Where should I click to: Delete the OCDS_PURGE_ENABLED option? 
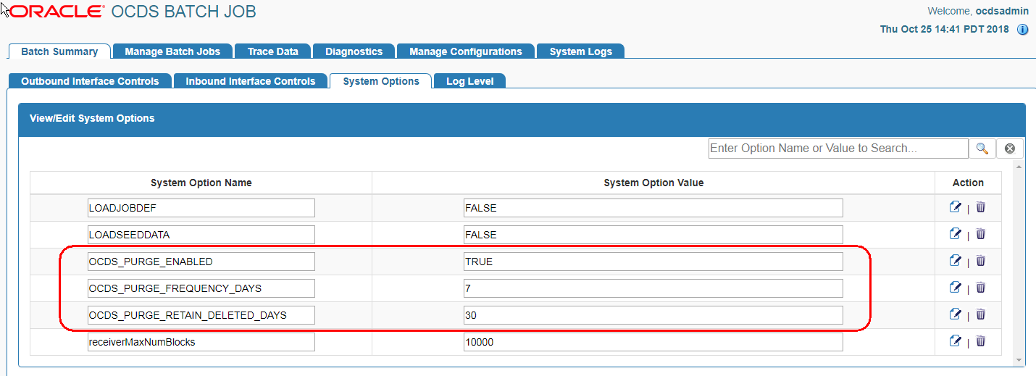[980, 261]
